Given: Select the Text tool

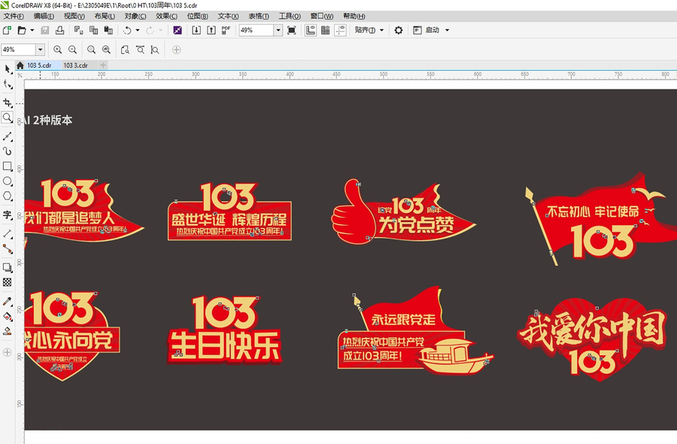Looking at the screenshot, I should point(8,214).
